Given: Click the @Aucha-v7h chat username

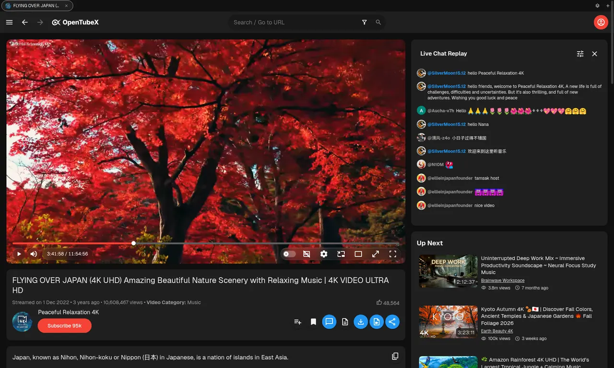Looking at the screenshot, I should (441, 111).
